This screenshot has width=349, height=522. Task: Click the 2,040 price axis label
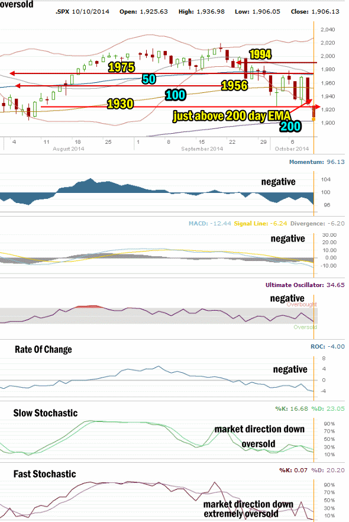click(328, 30)
